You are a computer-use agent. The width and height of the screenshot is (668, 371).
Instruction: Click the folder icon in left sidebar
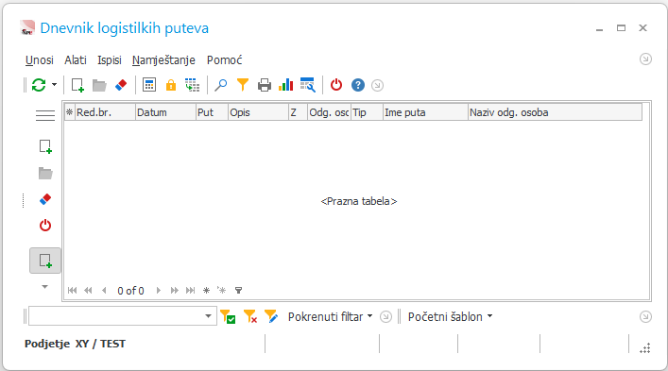click(x=45, y=173)
